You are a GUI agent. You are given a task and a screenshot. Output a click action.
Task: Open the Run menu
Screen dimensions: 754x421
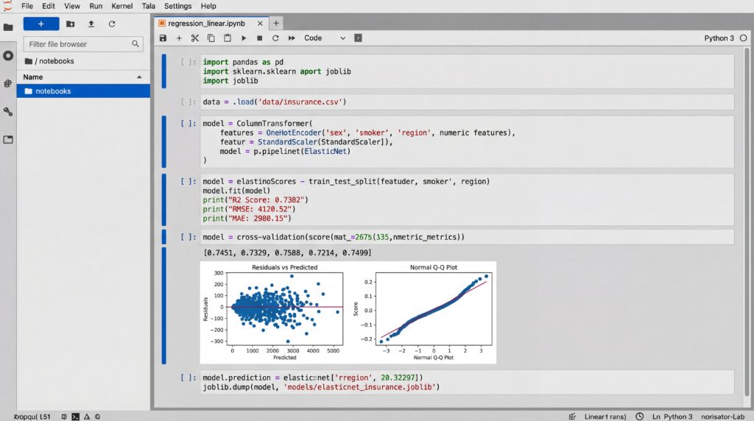[x=96, y=6]
